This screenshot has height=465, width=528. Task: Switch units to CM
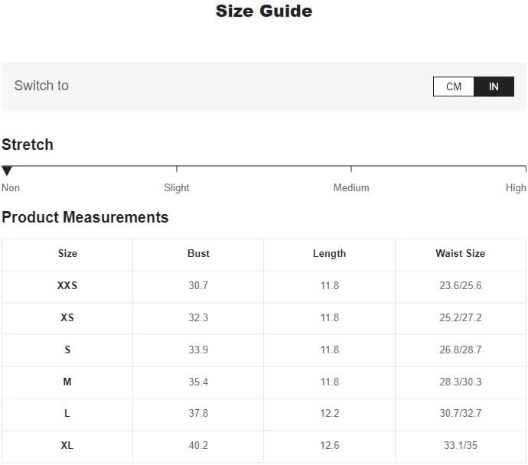(453, 86)
